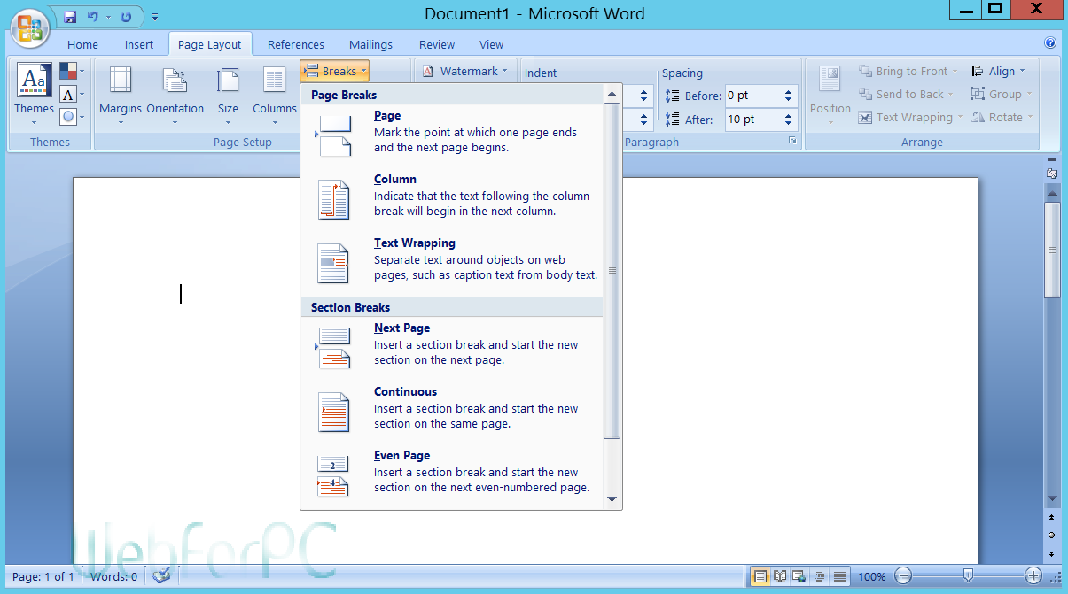Undo using Quick Access toolbar arrow
This screenshot has width=1068, height=594.
pos(92,16)
